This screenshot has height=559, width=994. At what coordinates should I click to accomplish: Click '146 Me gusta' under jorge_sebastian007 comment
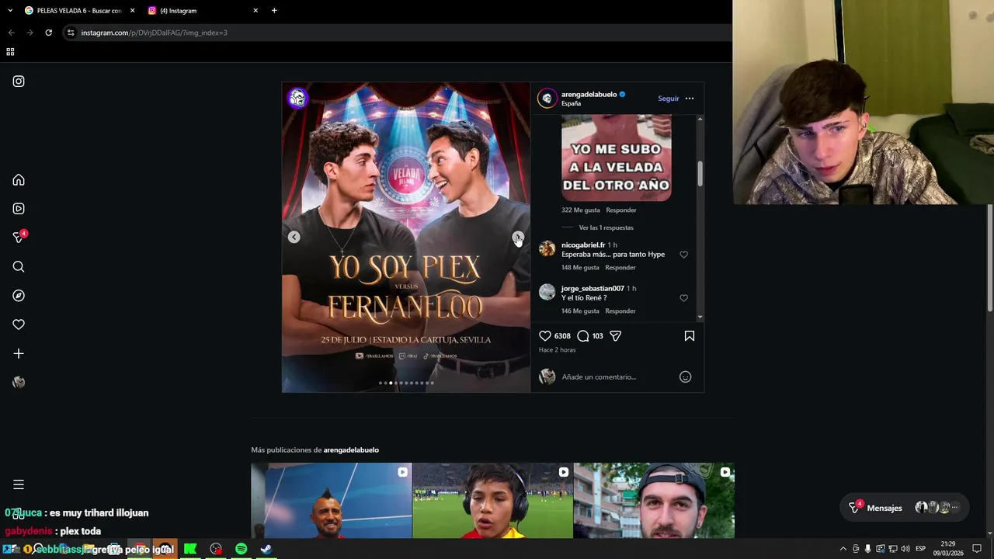[x=580, y=311]
